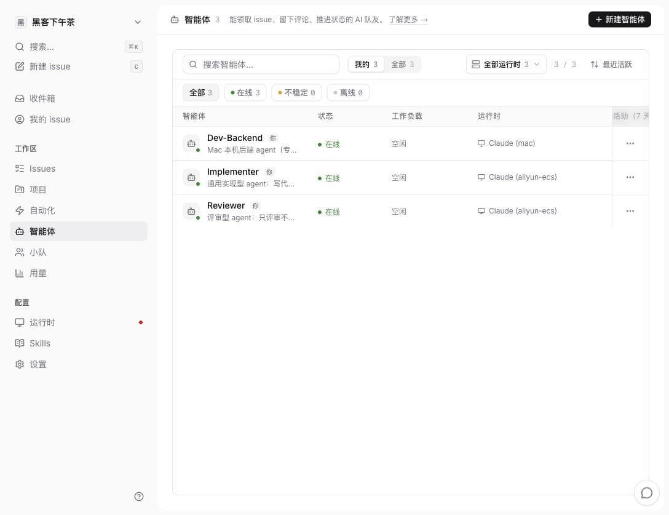Click the 运行时 monitor icon in sidebar
The height and width of the screenshot is (515, 669).
[x=20, y=322]
